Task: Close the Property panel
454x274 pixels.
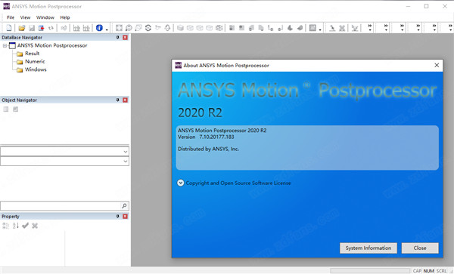Action: click(125, 216)
